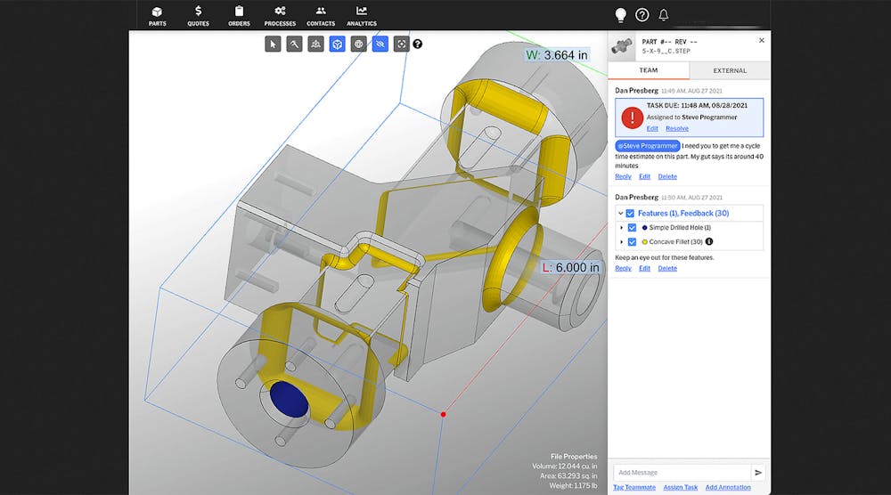Open notifications bell
The image size is (891, 495).
tap(664, 15)
